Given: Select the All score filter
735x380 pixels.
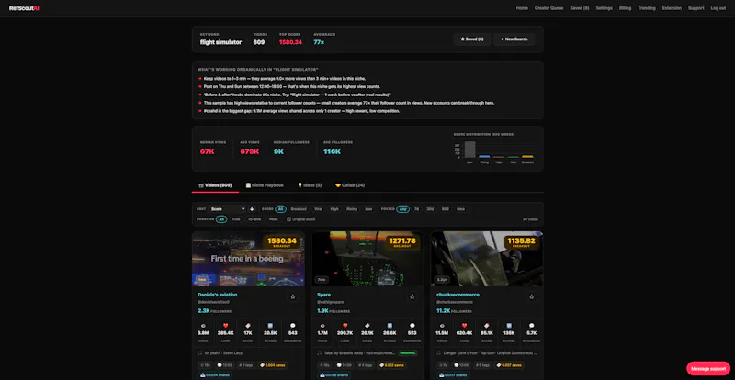Looking at the screenshot, I should tap(281, 209).
